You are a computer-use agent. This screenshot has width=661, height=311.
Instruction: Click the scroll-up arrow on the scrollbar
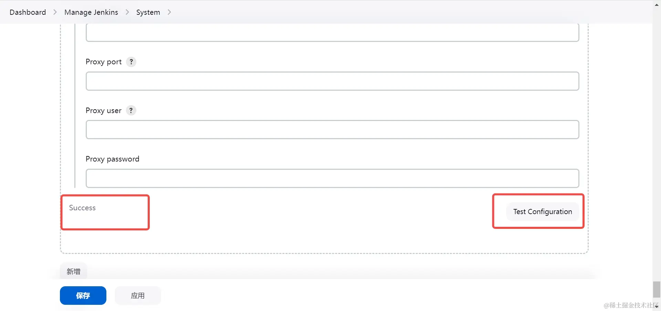point(656,4)
